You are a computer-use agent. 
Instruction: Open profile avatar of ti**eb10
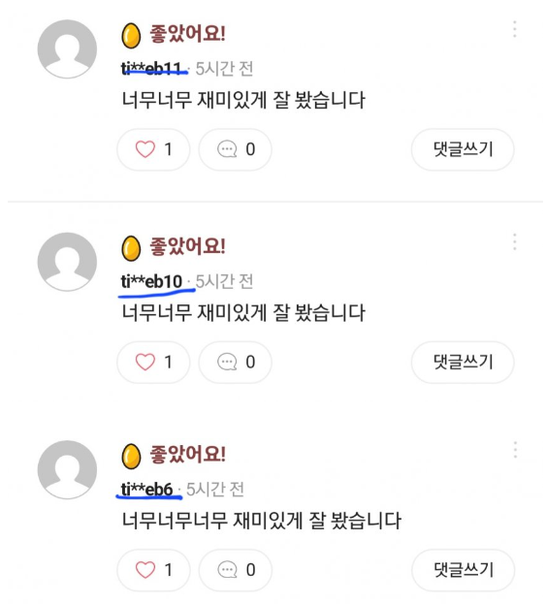67,262
